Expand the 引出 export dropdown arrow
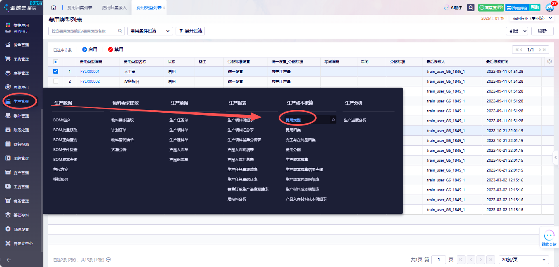The width and height of the screenshot is (559, 267). click(525, 31)
